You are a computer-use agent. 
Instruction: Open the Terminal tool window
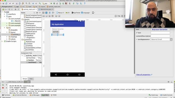(6, 95)
